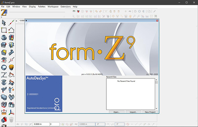
Task: Click the No Recent Files Found text
Action: 126,81
